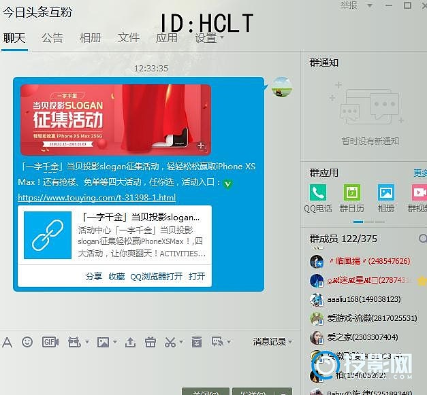This screenshot has height=395, width=427.
Task: Click the upload file icon
Action: 130,342
